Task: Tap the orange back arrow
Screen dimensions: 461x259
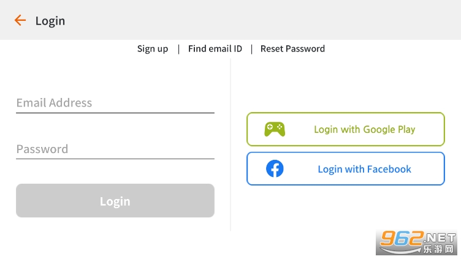Action: tap(20, 20)
